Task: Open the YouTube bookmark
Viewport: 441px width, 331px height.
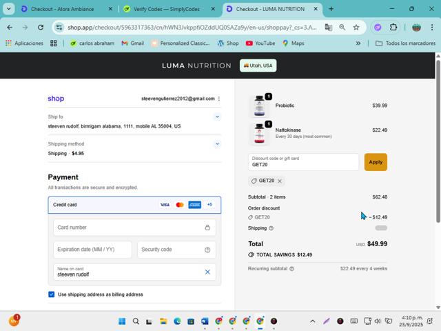Action: pos(260,43)
